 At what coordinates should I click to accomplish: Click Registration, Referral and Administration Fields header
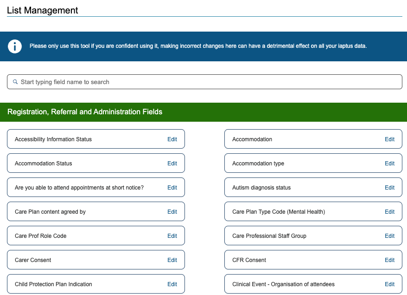[x=85, y=112]
